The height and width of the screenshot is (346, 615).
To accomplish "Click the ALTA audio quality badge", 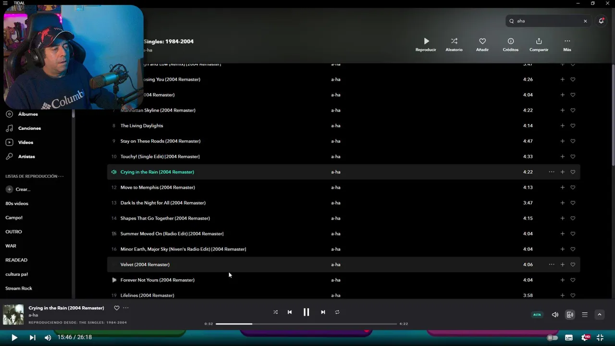I will [537, 315].
